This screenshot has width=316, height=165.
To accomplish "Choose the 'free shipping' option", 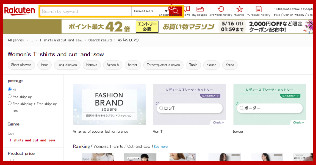I will [9, 97].
